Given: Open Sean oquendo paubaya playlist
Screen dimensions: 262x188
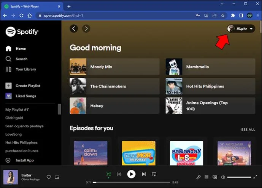Looking at the screenshot, I should click(24, 126).
